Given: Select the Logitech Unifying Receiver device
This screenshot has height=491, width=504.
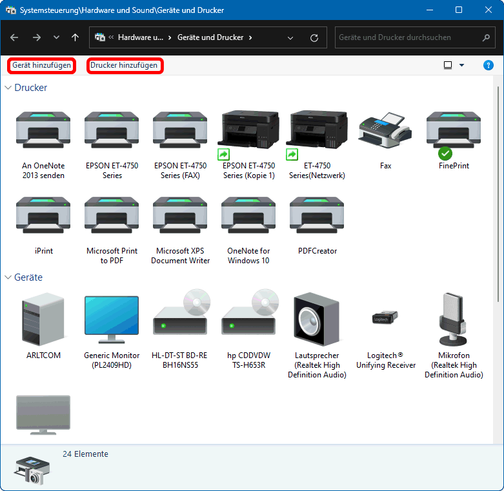Looking at the screenshot, I should click(x=385, y=321).
